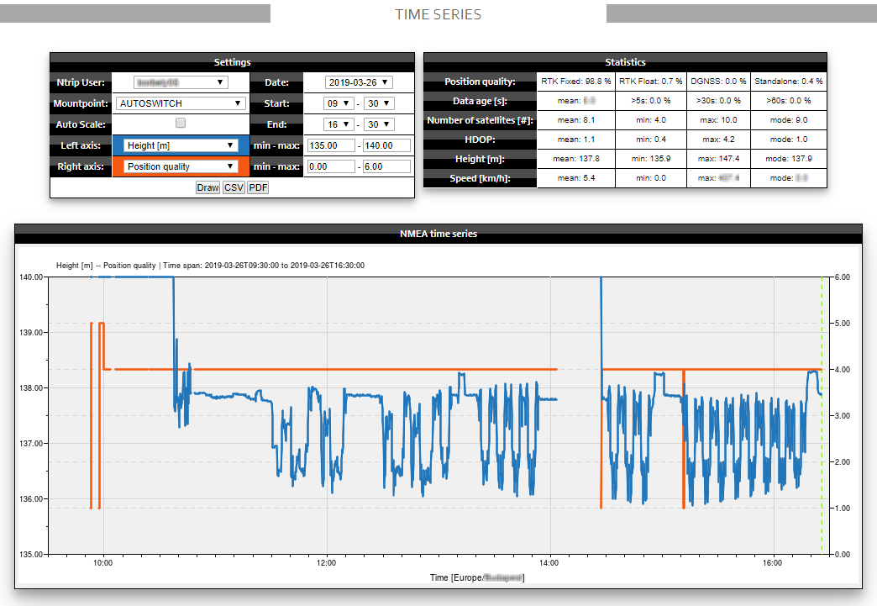This screenshot has width=877, height=606.
Task: Click the Height max: 147.4 cell
Action: point(718,159)
